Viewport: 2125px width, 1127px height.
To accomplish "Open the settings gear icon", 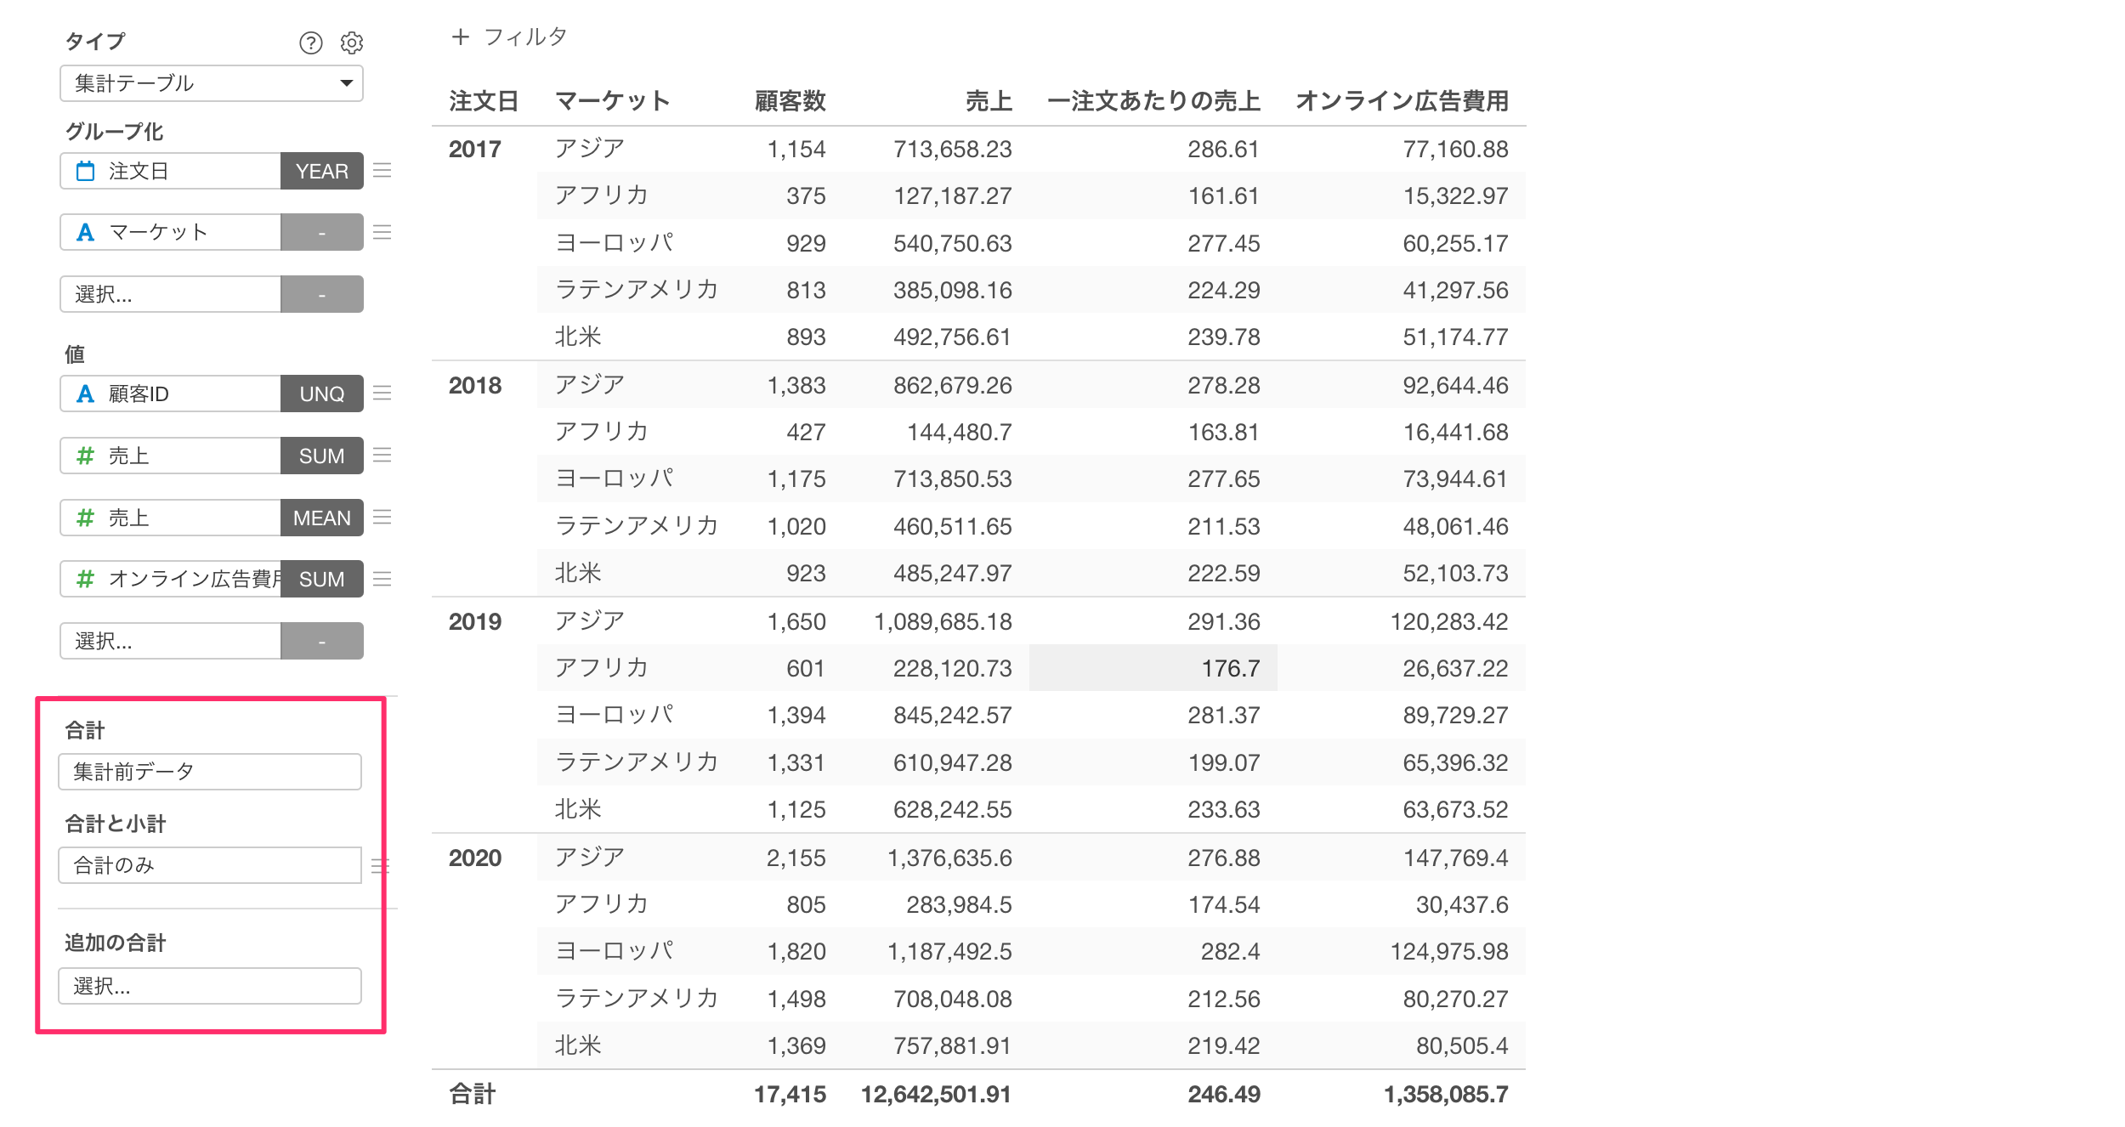I will point(352,42).
